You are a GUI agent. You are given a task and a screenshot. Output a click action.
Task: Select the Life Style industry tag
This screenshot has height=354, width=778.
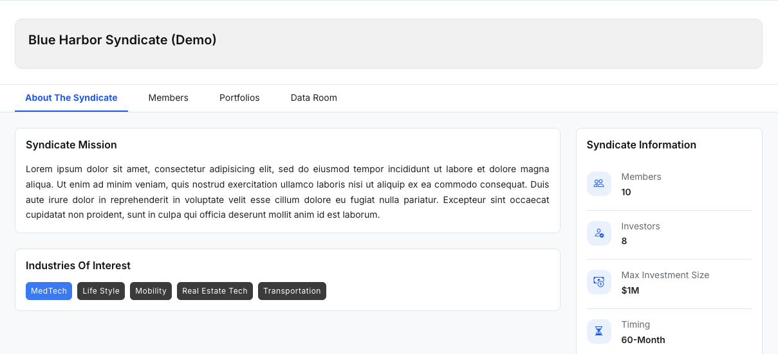coord(101,291)
